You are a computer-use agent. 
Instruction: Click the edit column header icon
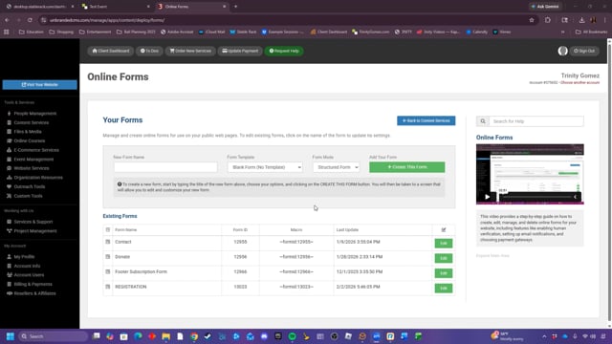coord(444,229)
